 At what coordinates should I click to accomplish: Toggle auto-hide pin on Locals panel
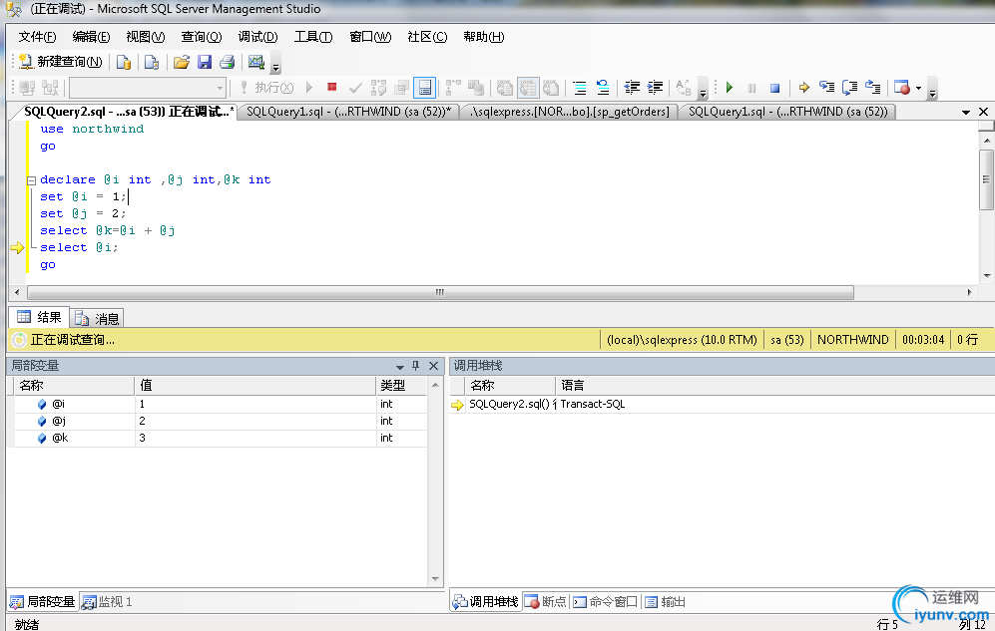click(415, 366)
